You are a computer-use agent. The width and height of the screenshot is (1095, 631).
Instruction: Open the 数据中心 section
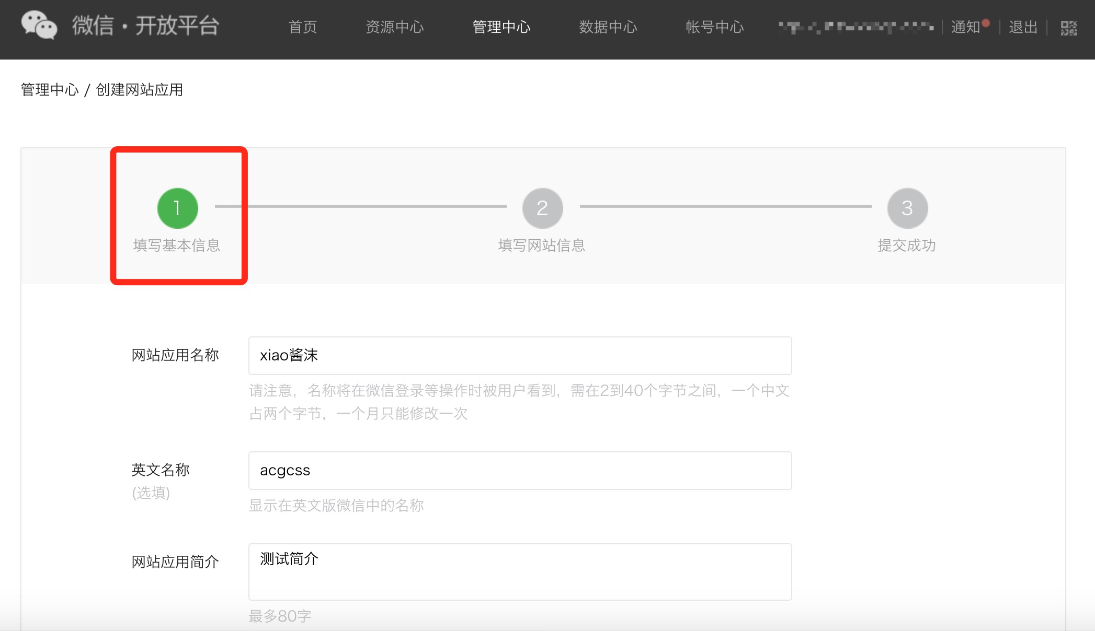coord(608,27)
